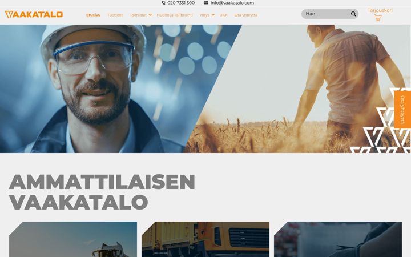Viewport: 411px width, 257px height.
Task: Open the harvester machine card image
Action: pyautogui.click(x=73, y=239)
